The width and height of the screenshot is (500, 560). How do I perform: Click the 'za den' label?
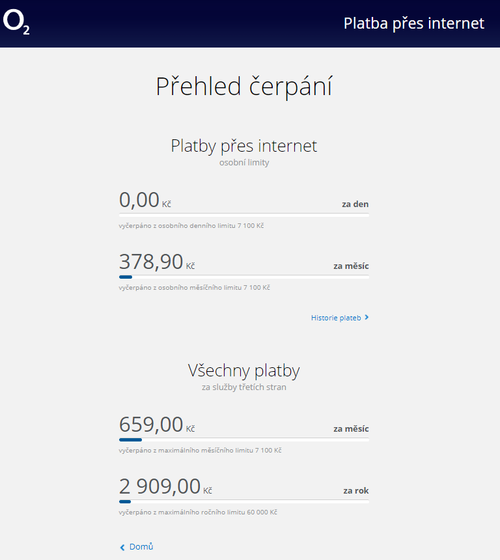click(x=355, y=204)
